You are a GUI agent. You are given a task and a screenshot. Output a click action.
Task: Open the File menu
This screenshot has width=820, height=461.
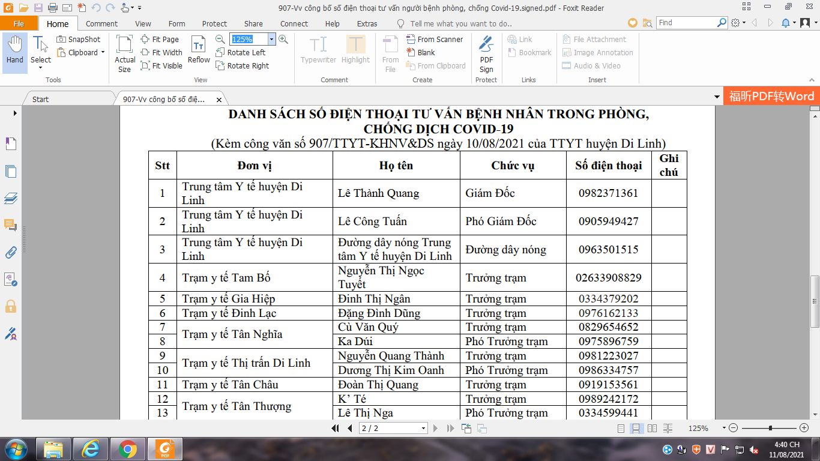19,23
